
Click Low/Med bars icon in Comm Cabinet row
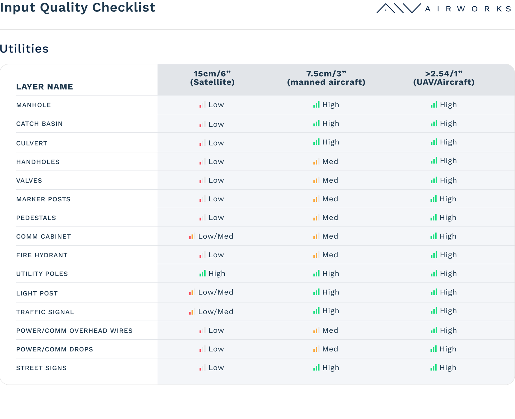click(192, 236)
